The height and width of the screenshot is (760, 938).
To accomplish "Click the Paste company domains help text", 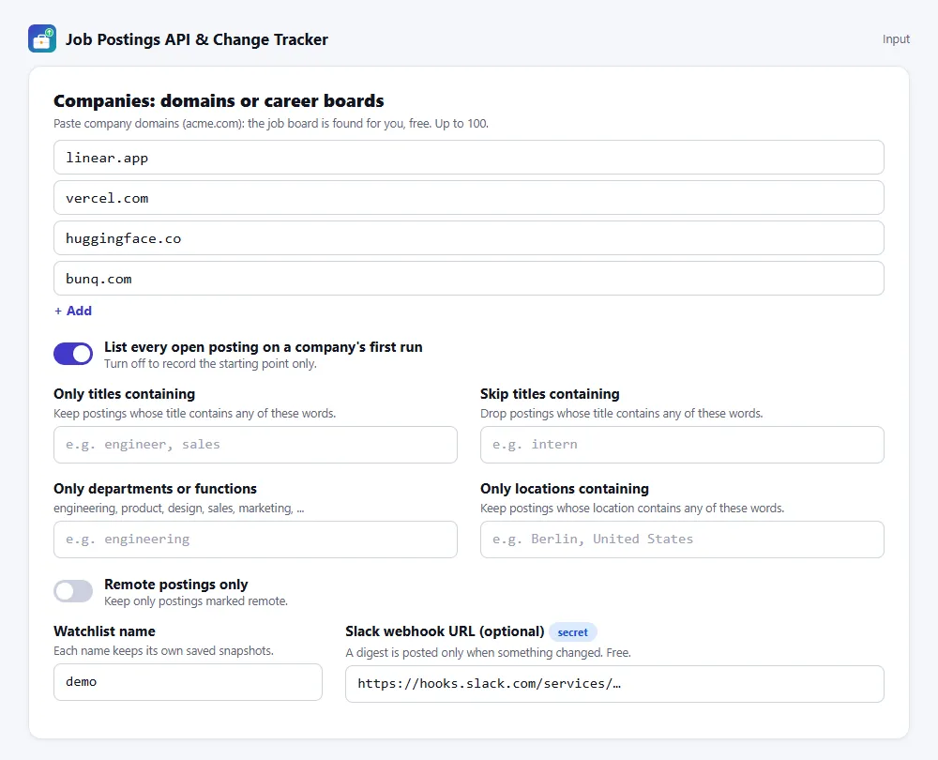I will 271,123.
